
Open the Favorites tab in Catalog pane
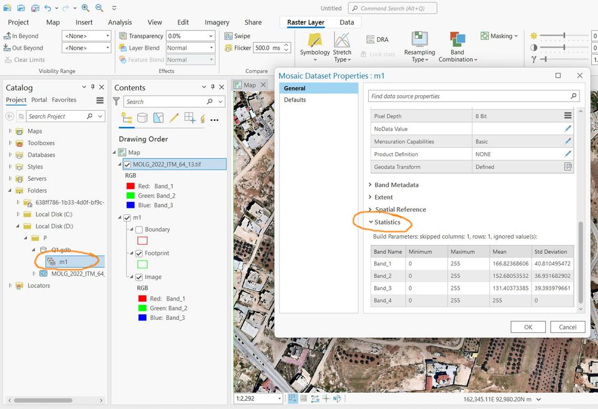63,100
